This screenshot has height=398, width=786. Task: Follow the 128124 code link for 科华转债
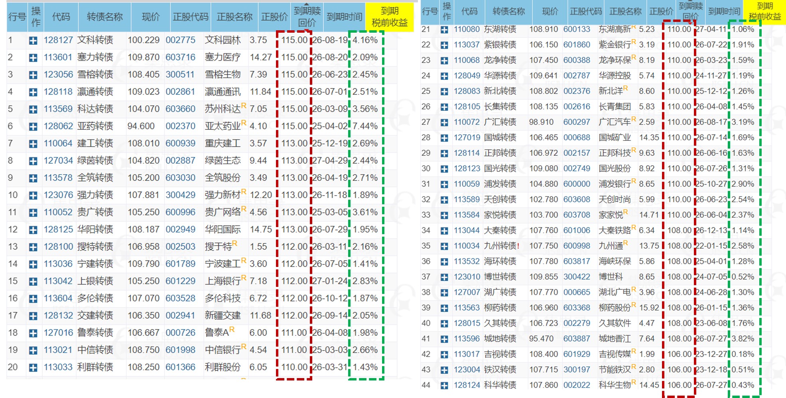(467, 385)
